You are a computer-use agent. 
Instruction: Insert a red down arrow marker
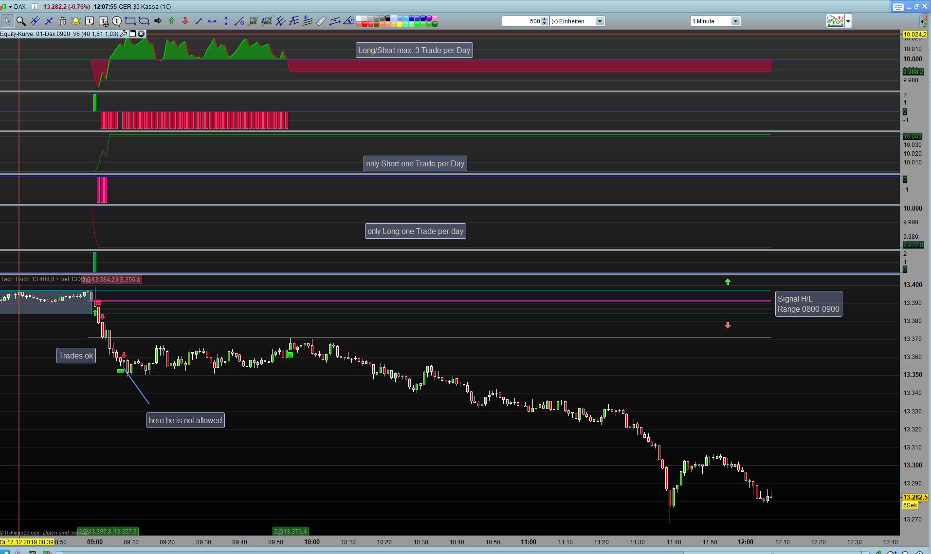(185, 21)
